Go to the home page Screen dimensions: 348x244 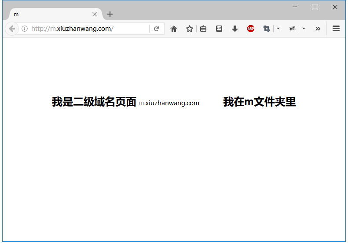pos(174,29)
